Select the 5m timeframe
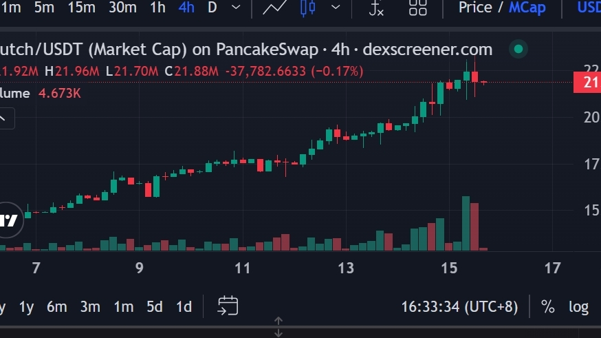This screenshot has width=601, height=338. pos(44,8)
